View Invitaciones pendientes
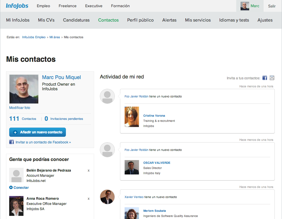282x219 pixels. (64, 119)
